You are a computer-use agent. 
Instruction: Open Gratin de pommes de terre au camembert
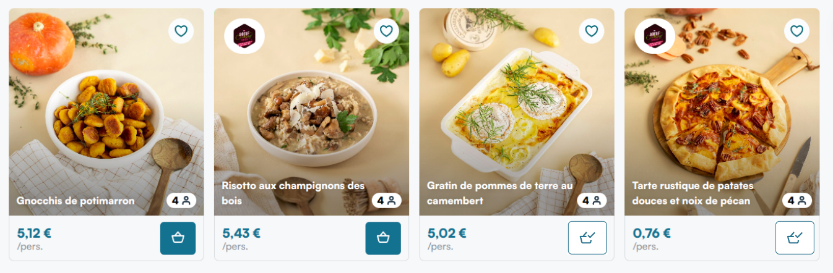(500, 193)
